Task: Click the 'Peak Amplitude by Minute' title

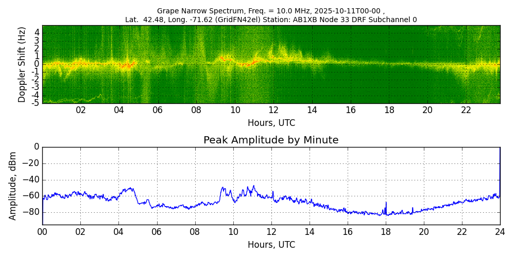Action: 271,140
